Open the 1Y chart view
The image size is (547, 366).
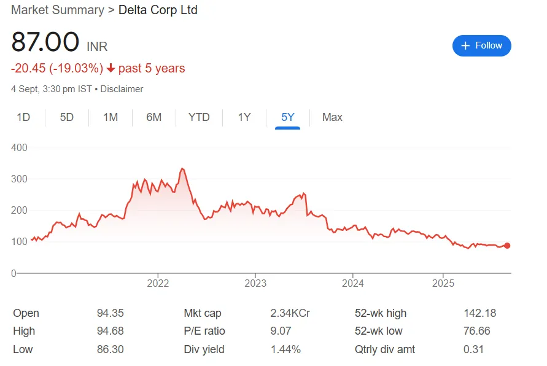click(x=244, y=117)
